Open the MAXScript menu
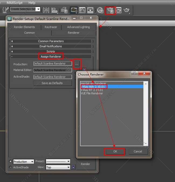Viewport: 175px width, 182px height. coord(15,3)
